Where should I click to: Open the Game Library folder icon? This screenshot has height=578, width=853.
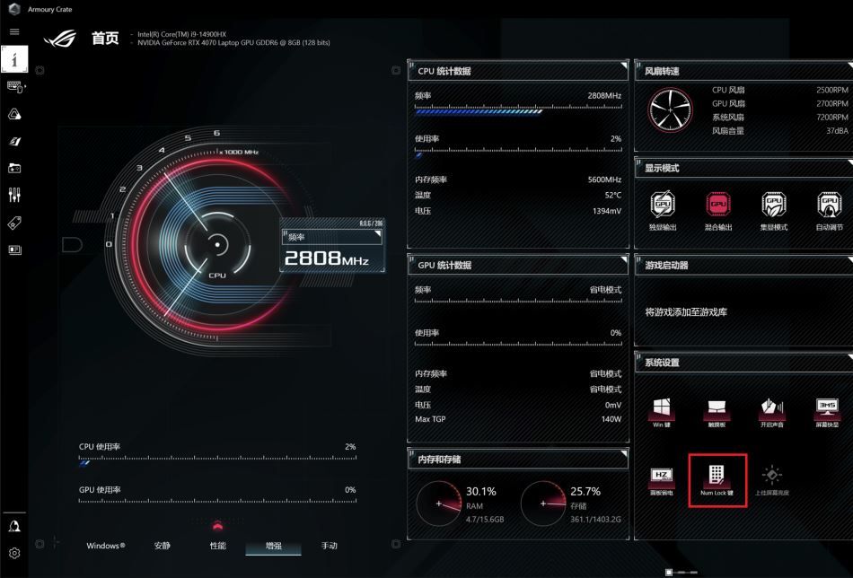(x=14, y=168)
